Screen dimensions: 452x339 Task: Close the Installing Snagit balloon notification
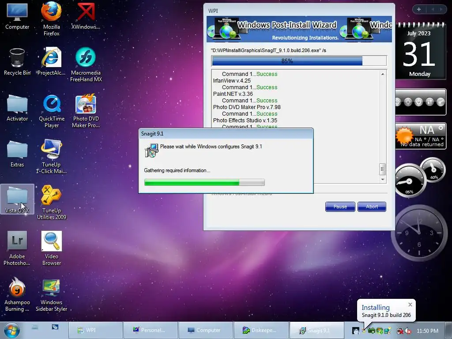[x=410, y=305]
